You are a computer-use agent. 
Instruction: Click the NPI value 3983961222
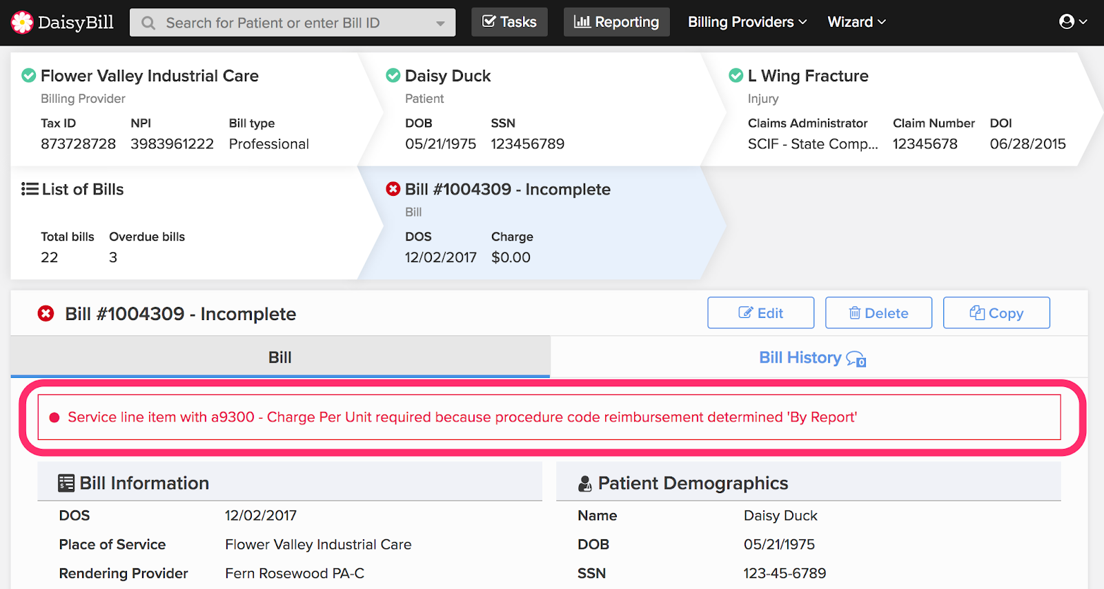(172, 144)
